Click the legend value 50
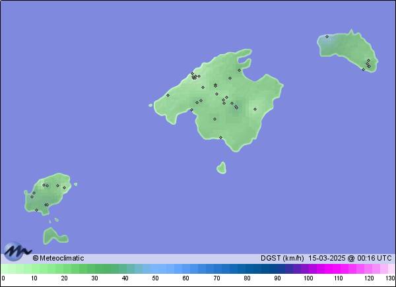The image size is (396, 287). coord(155,278)
